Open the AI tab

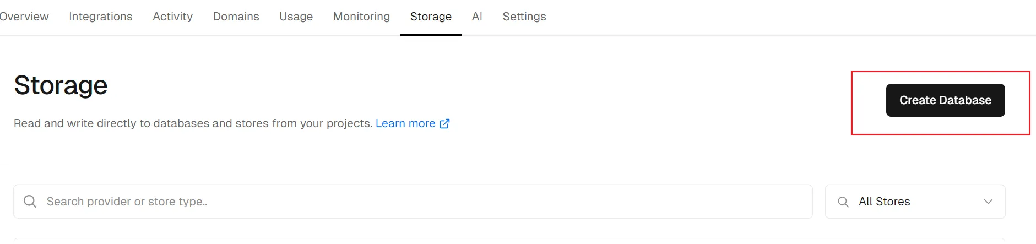click(477, 17)
